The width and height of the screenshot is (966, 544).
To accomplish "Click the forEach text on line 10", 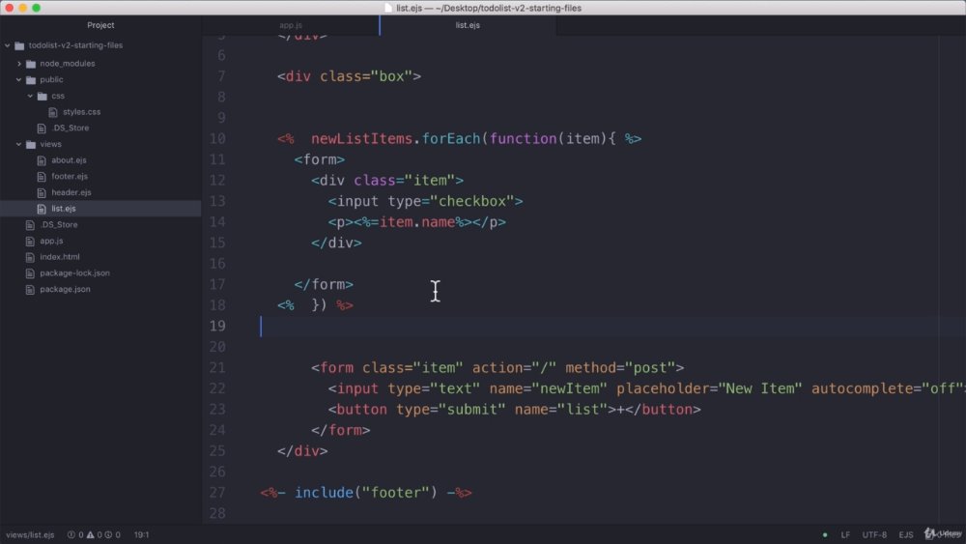I will click(451, 138).
